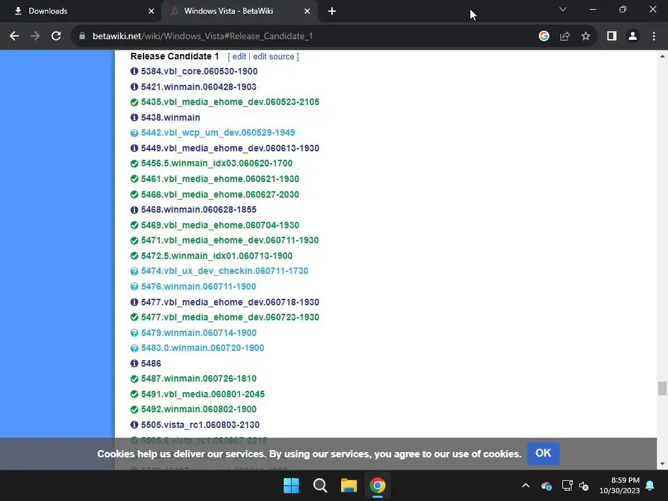Click question icon beside 5442.vbl_wcp_um_dev build

click(x=134, y=133)
